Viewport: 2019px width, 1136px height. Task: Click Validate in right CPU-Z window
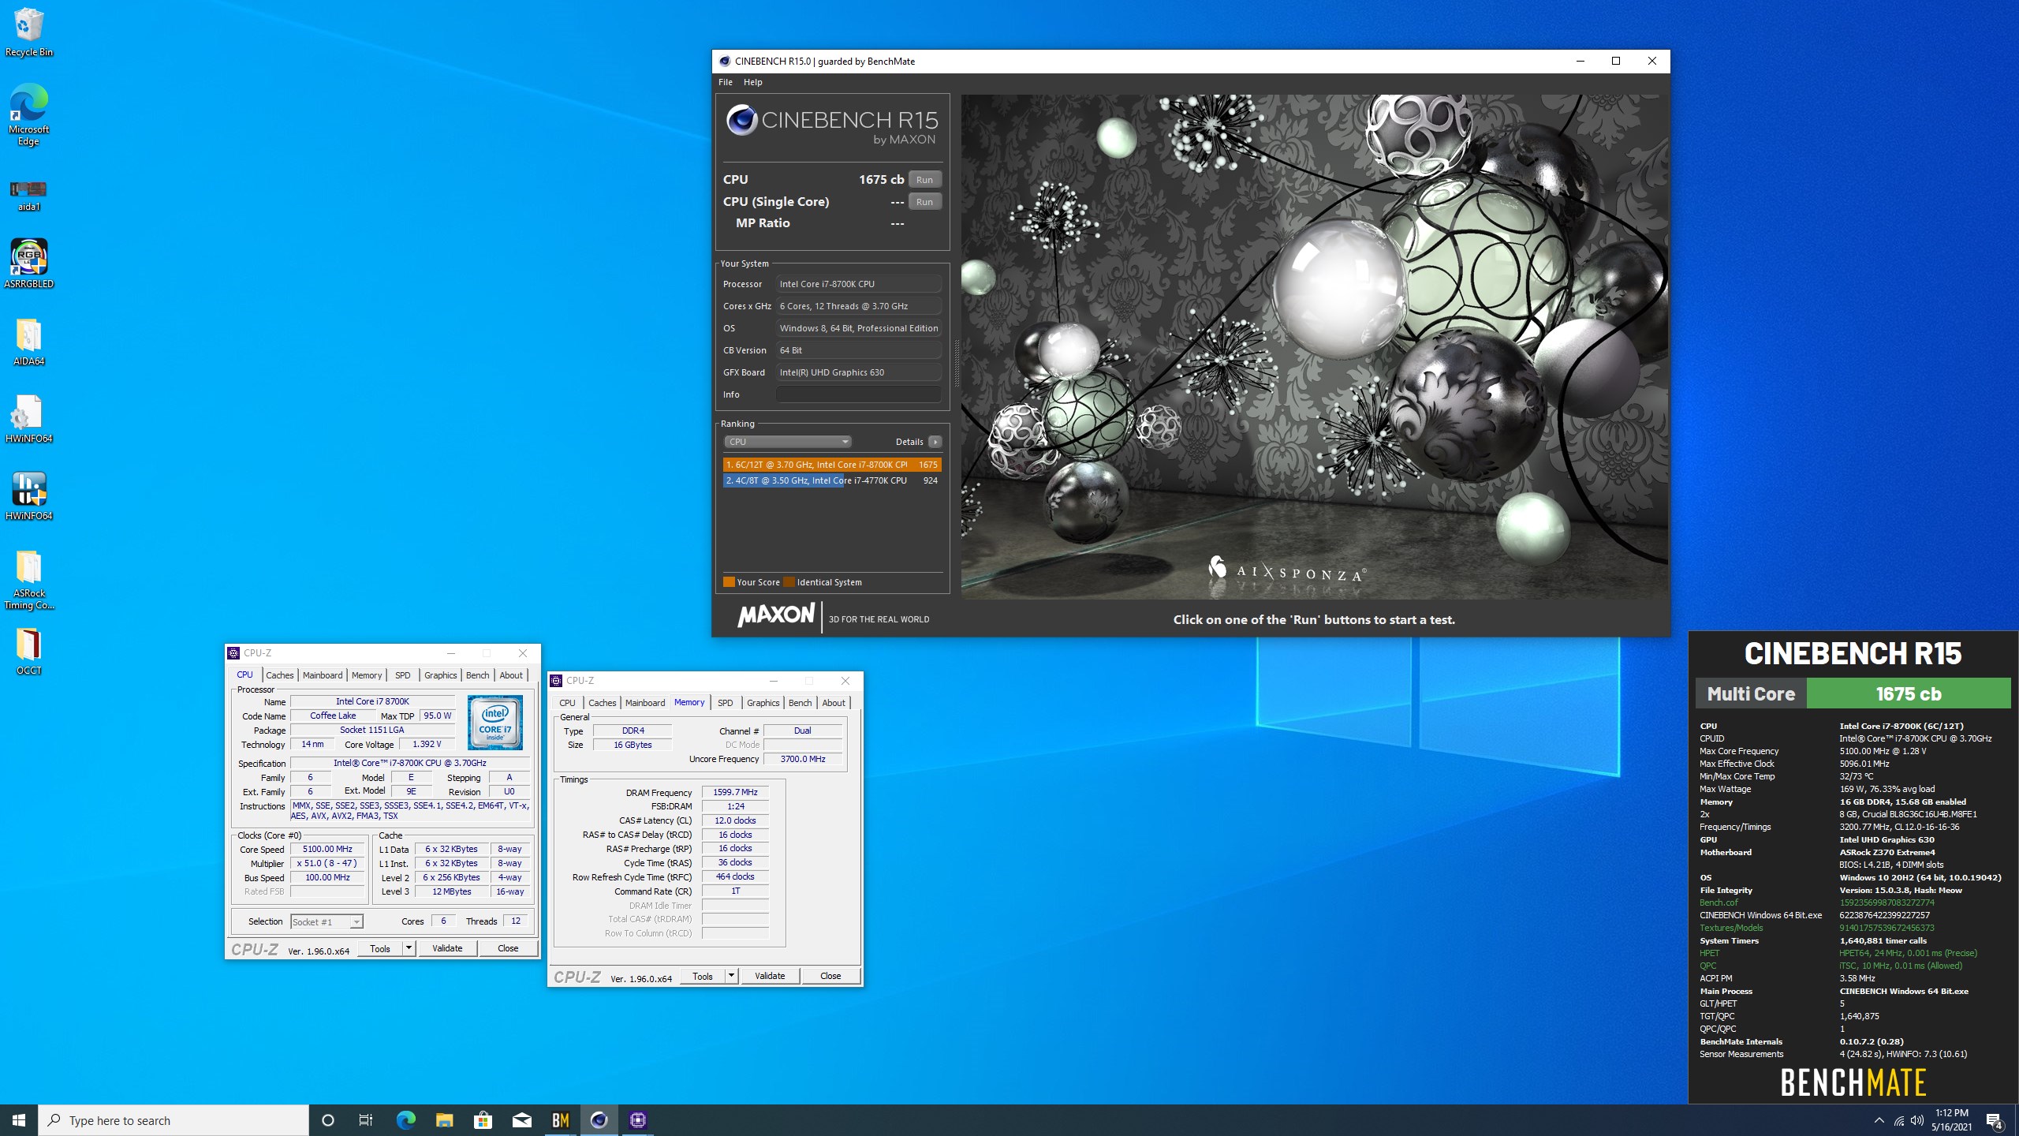click(x=770, y=977)
